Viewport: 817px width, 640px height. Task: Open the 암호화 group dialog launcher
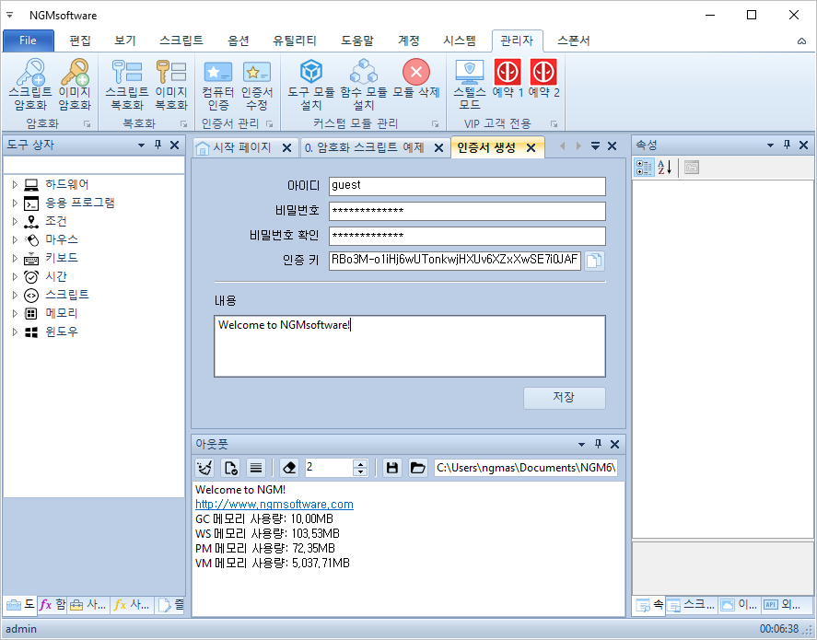click(87, 124)
